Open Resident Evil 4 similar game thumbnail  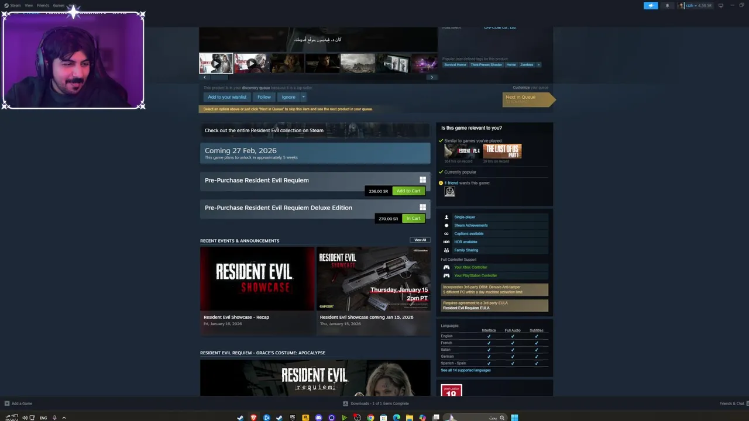click(462, 151)
